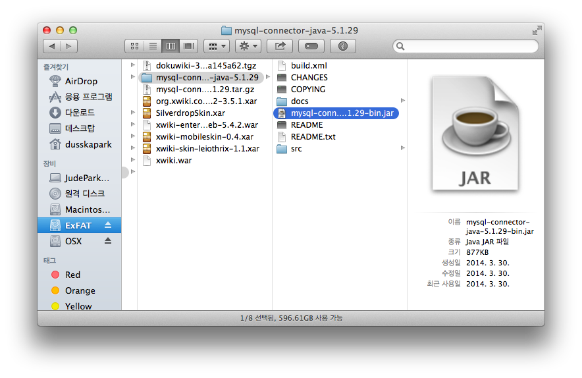Go forward with the forward arrow

(x=68, y=46)
